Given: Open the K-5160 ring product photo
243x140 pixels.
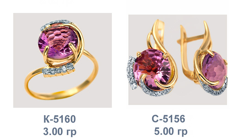Looking at the screenshot, I should click(x=63, y=60).
